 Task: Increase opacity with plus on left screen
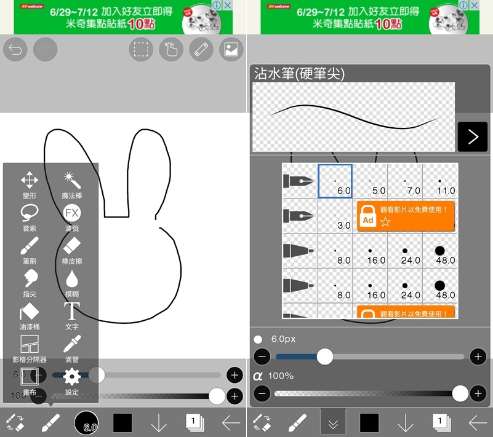[234, 396]
